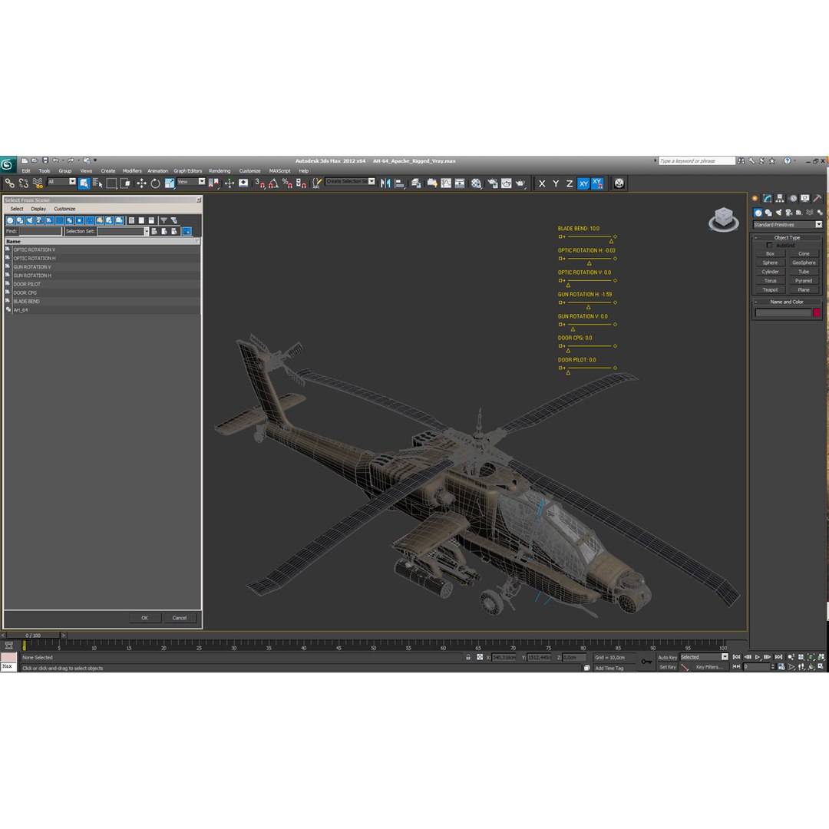Open Key Filters button

708,667
